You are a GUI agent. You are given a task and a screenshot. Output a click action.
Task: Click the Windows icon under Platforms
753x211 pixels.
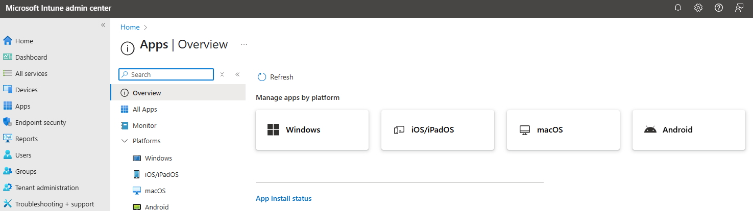136,158
